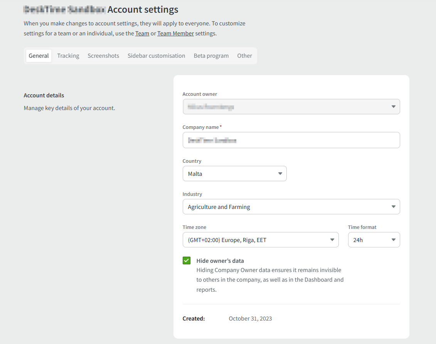
Task: Open the Screenshots tab
Action: tap(103, 56)
